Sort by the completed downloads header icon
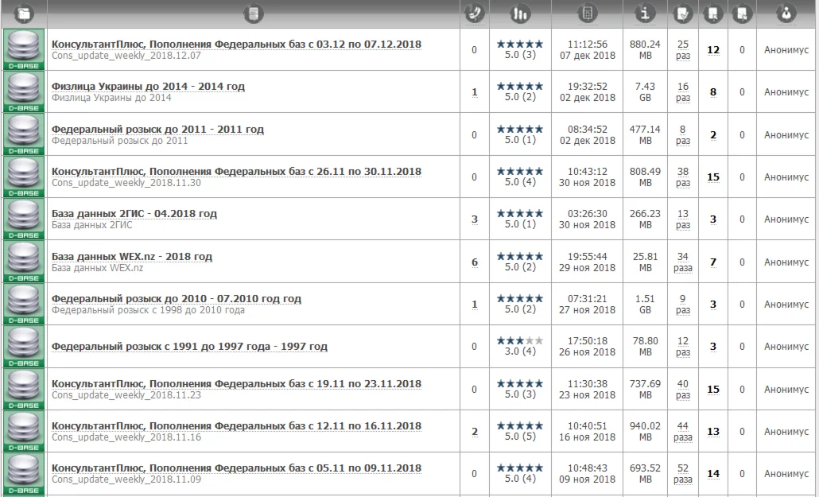Viewport: 819px width, 497px height. [x=683, y=13]
